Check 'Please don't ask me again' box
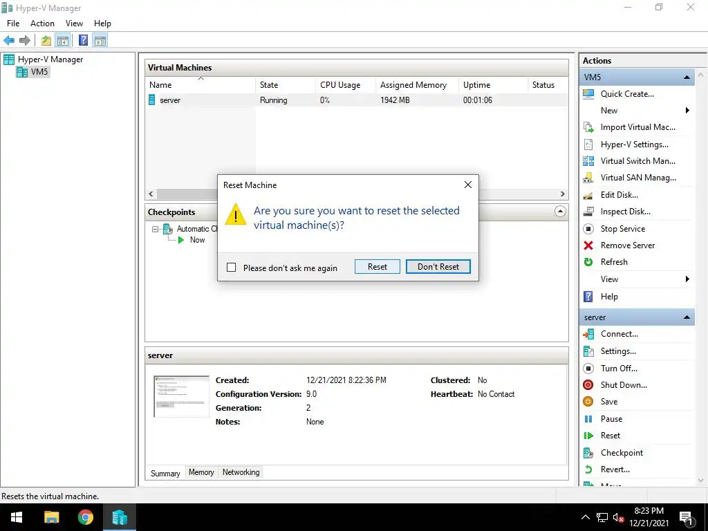This screenshot has width=708, height=531. [231, 268]
